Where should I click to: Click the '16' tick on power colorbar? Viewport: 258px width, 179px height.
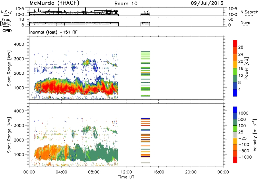click(x=241, y=68)
